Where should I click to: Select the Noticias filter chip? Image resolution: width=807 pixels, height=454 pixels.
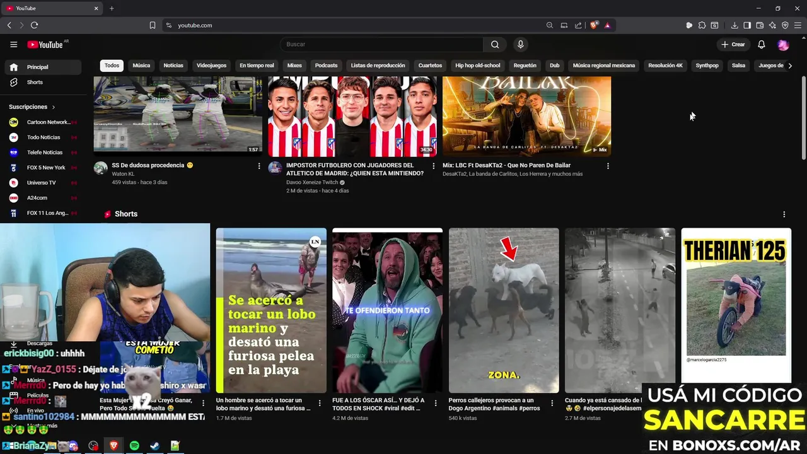click(173, 66)
